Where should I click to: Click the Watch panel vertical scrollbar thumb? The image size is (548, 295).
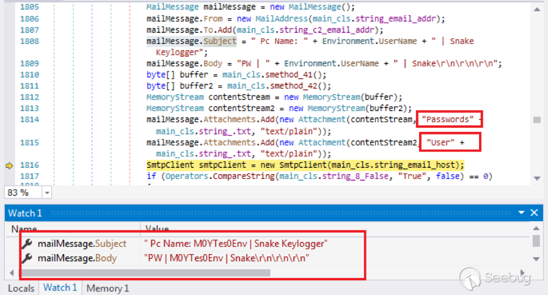pos(536,241)
